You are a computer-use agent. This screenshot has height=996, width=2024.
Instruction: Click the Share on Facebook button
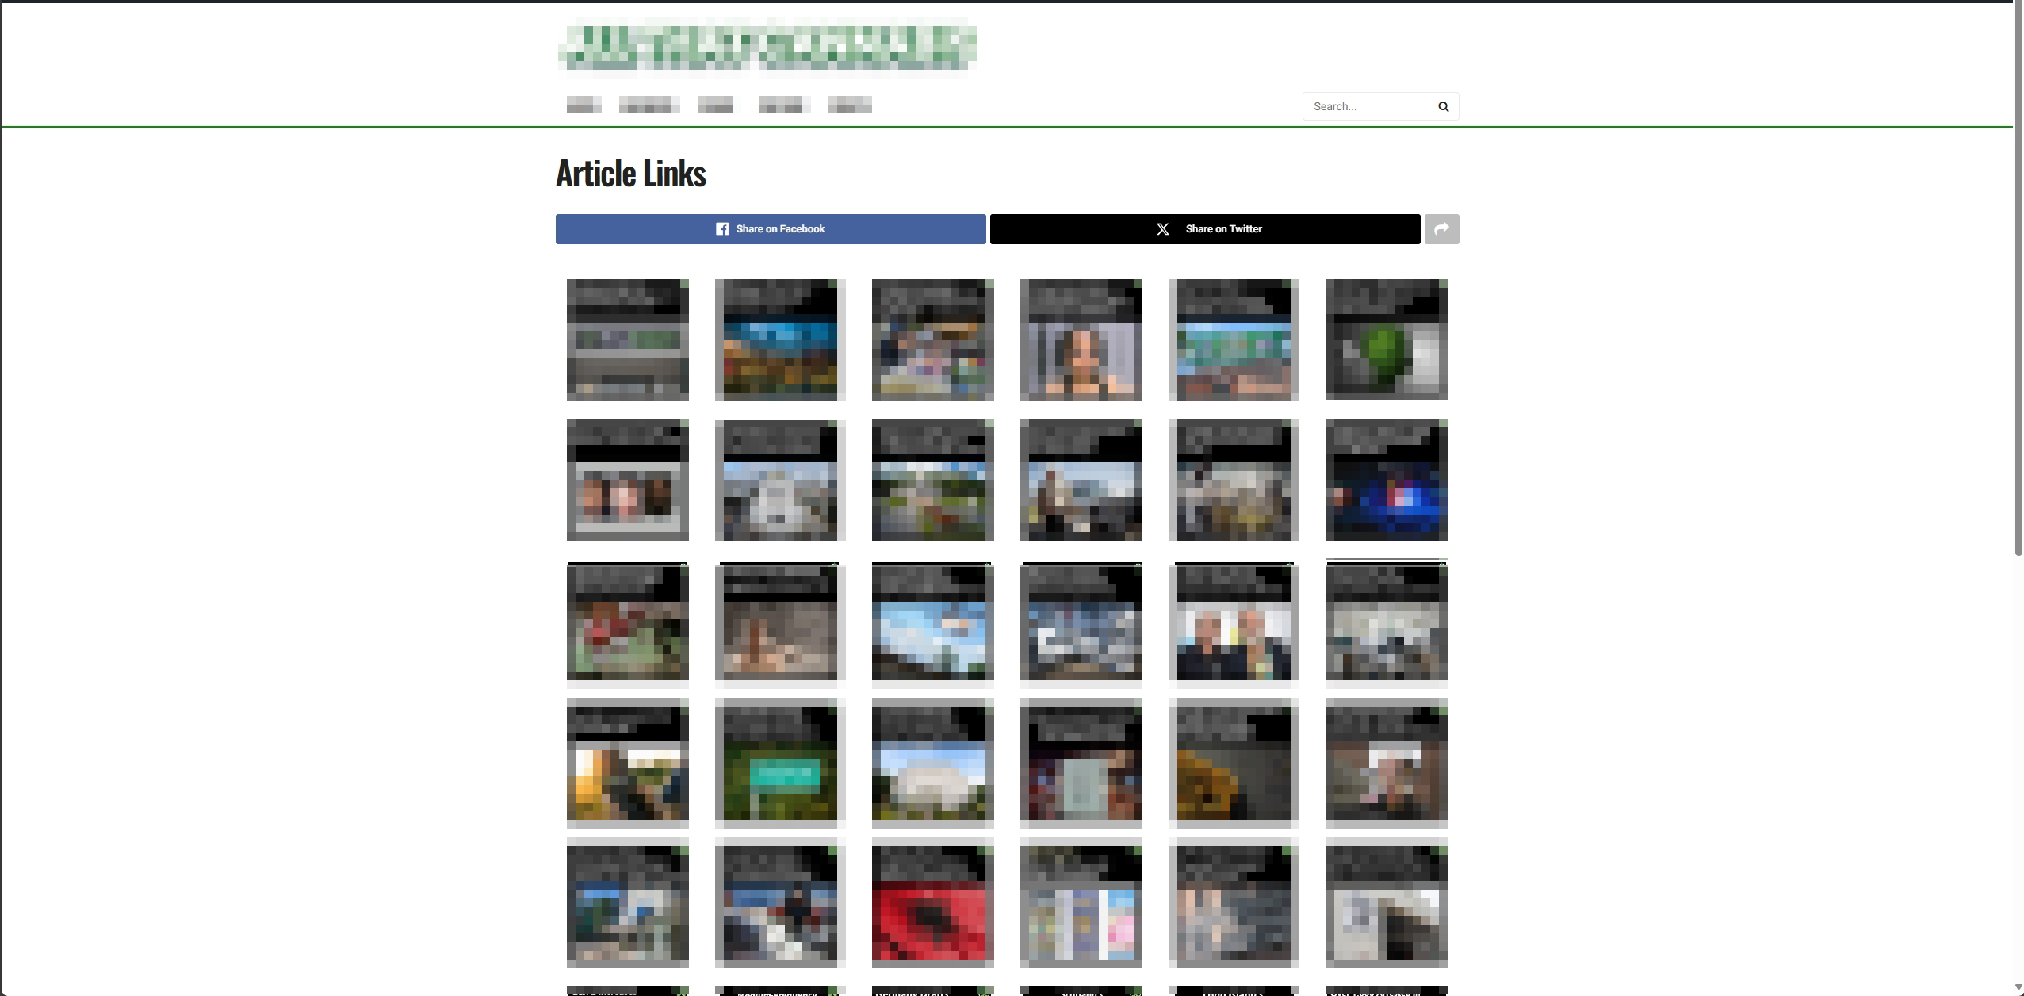click(771, 228)
